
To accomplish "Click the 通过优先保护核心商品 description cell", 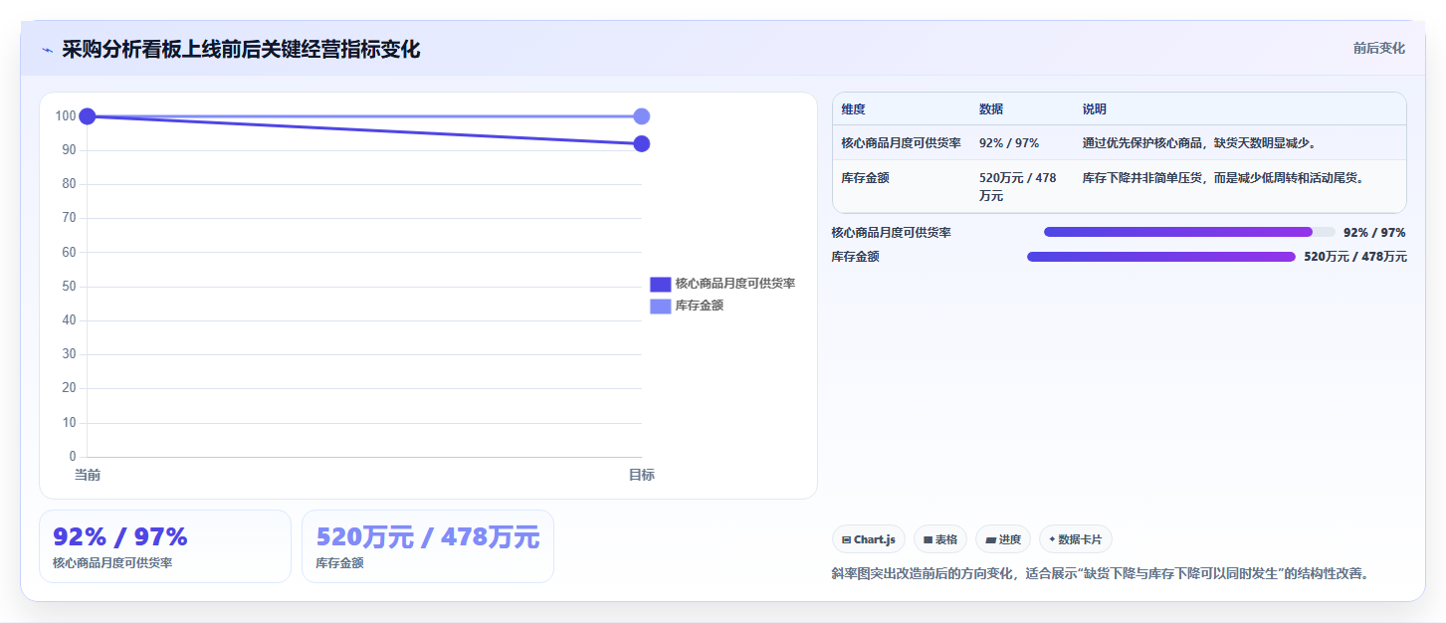I will tap(1200, 143).
